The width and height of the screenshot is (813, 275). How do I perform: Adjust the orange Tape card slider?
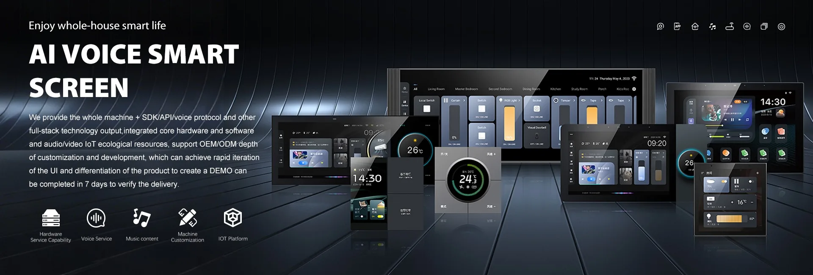coord(592,115)
